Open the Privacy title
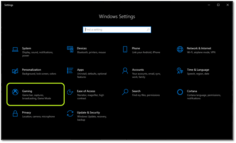Image resolution: width=236 pixels, height=143 pixels. pyautogui.click(x=26, y=113)
